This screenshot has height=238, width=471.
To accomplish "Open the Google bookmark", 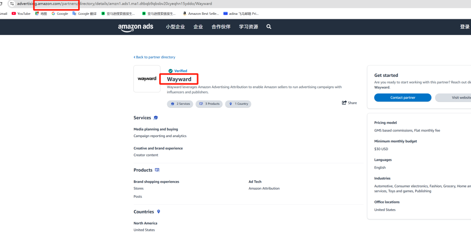I will tap(60, 14).
